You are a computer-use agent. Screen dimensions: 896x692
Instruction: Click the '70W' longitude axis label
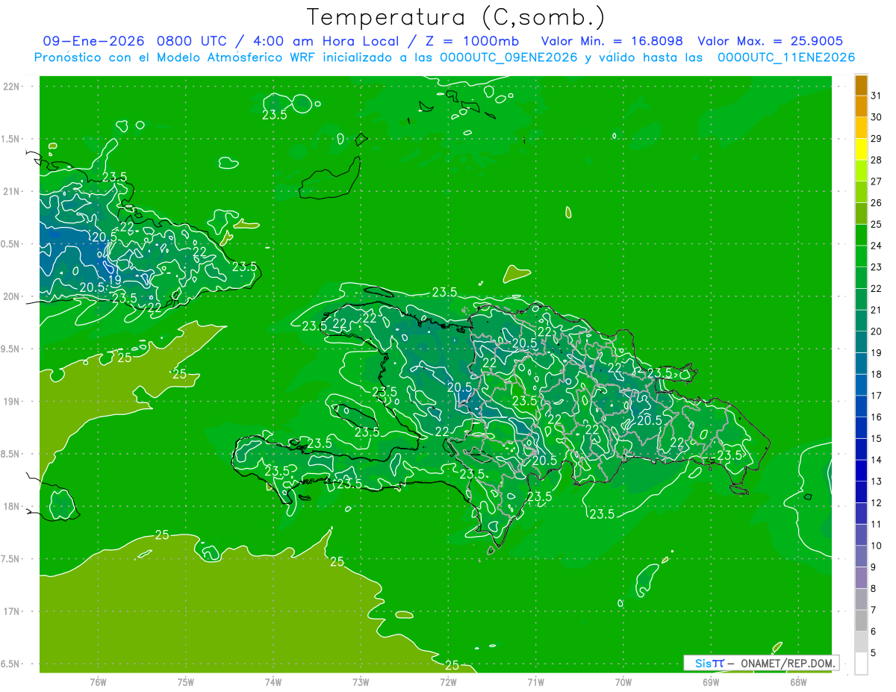623,682
